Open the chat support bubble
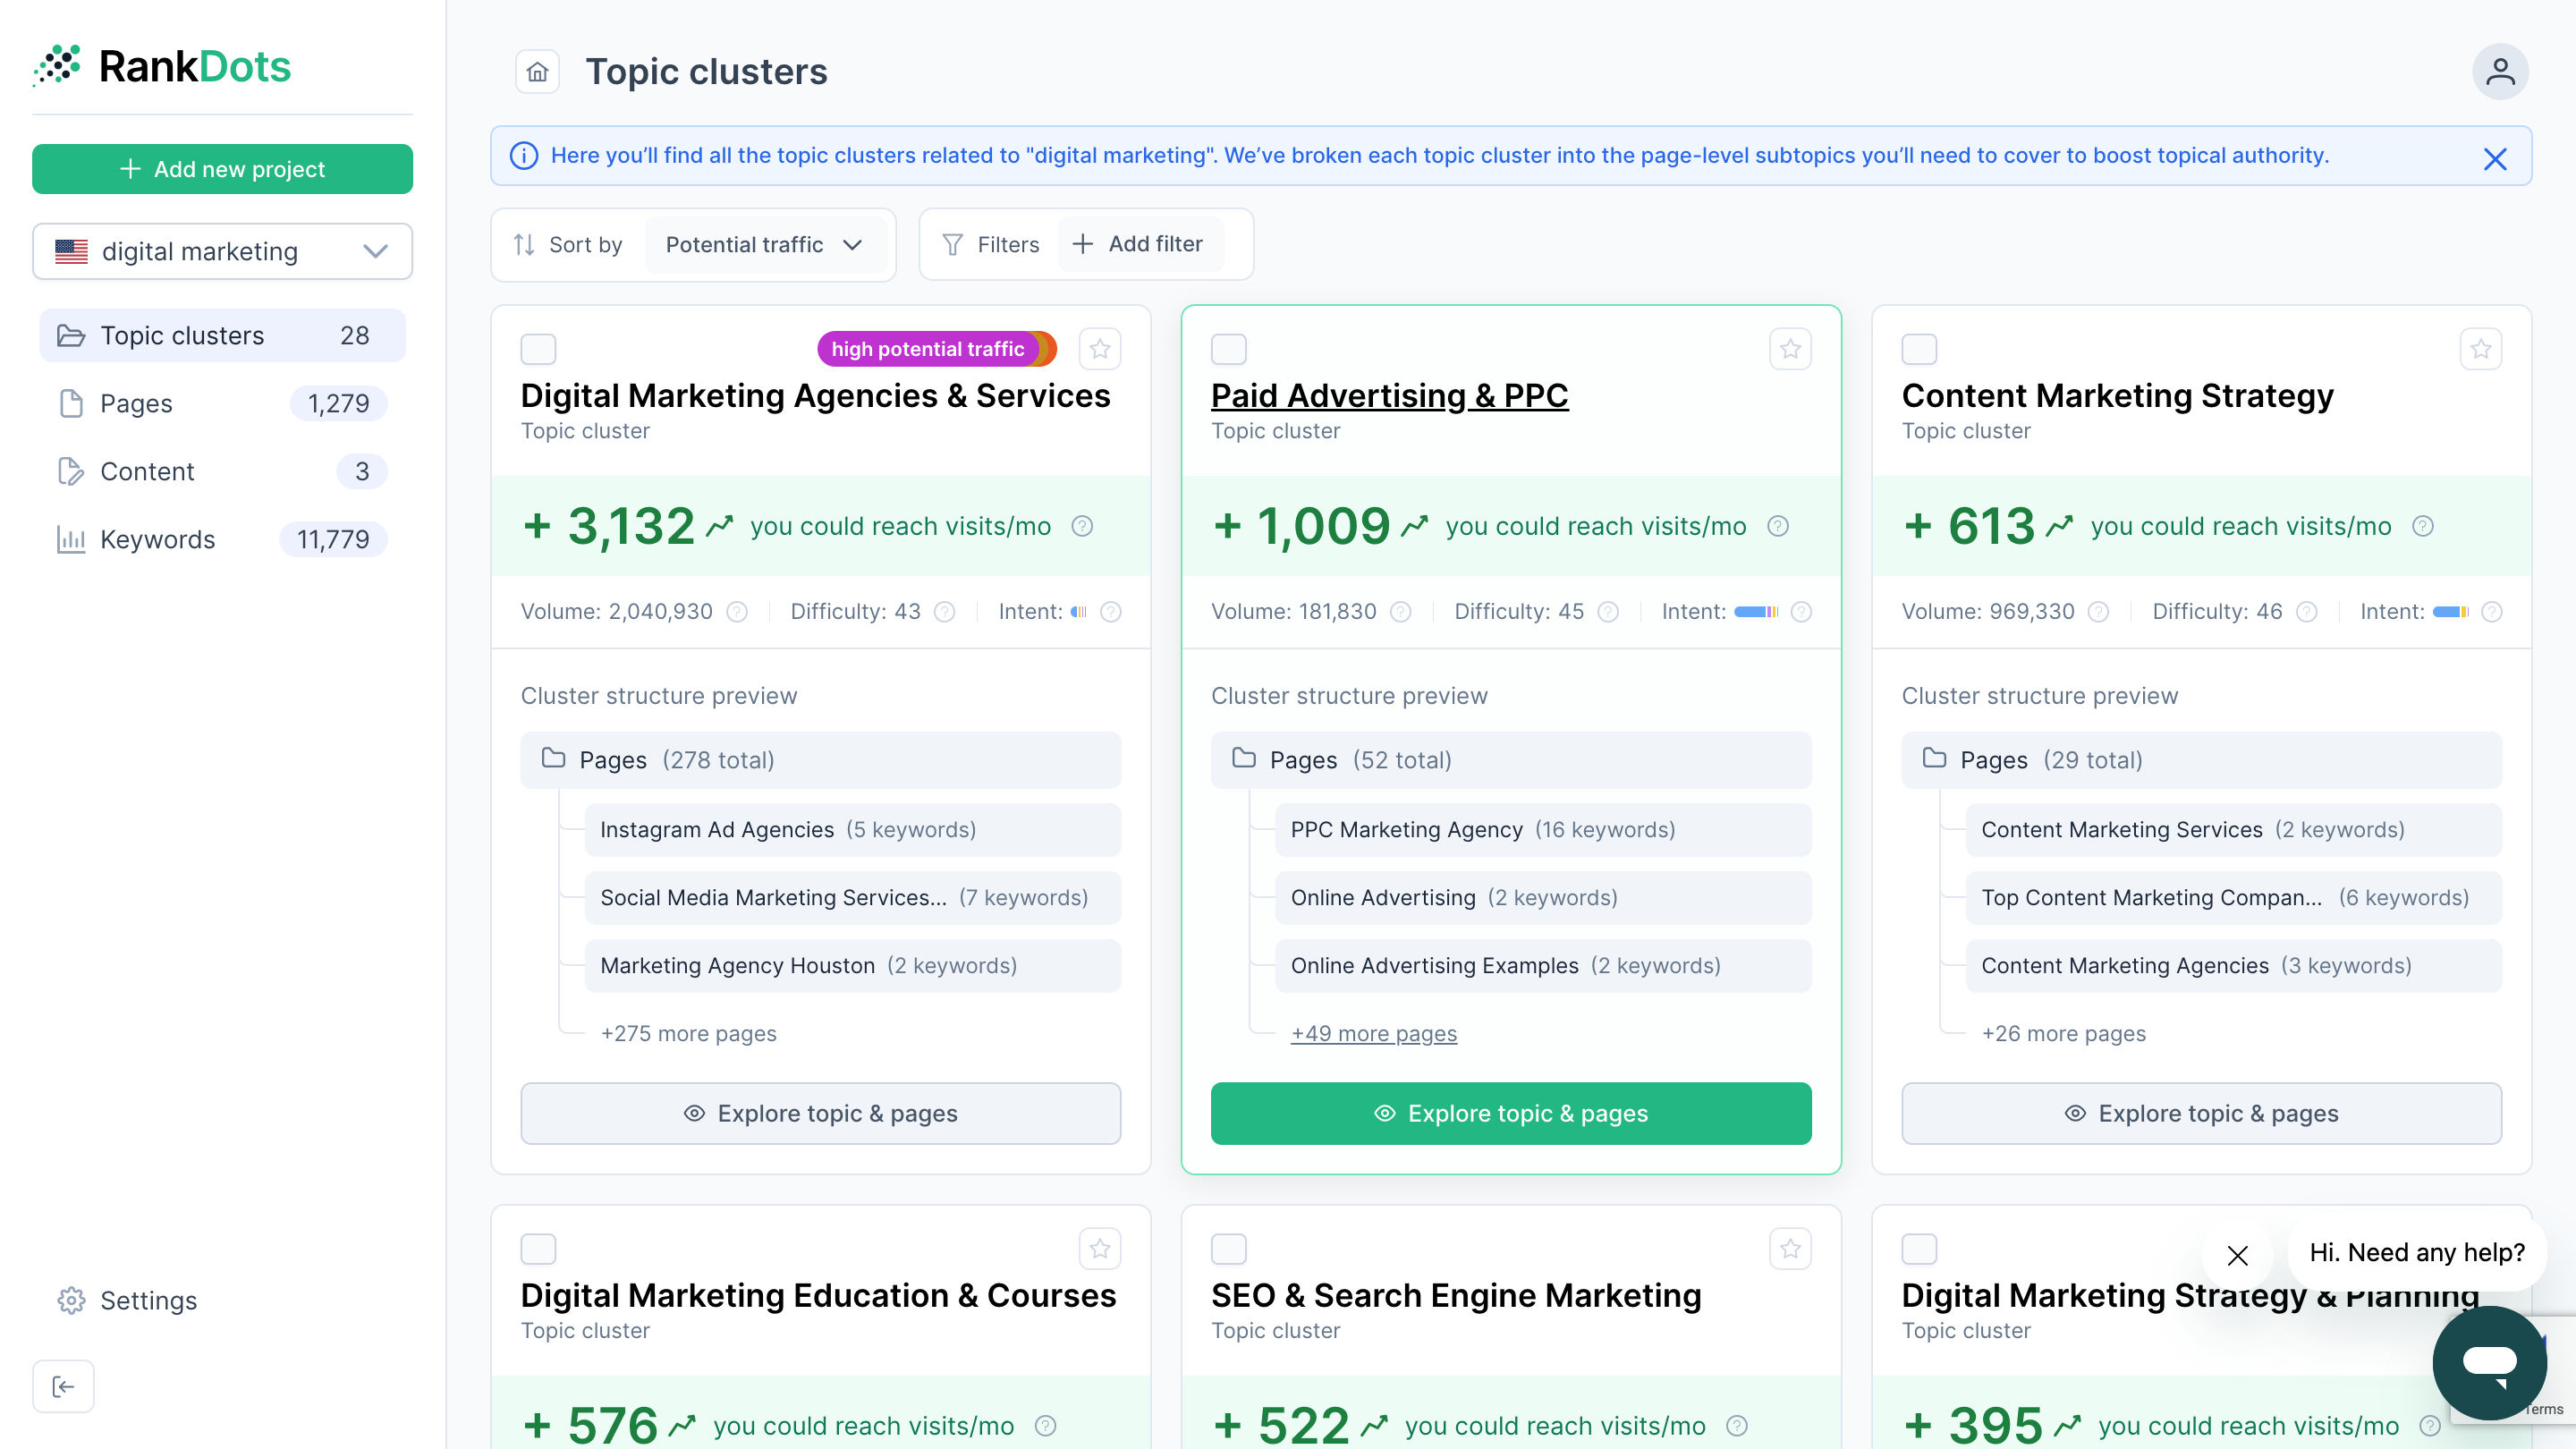The width and height of the screenshot is (2576, 1449). [2488, 1362]
